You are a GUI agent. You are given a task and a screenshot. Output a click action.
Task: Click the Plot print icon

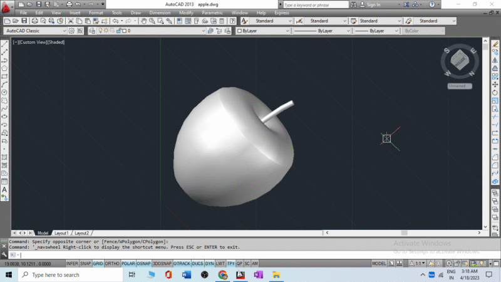pos(34,21)
